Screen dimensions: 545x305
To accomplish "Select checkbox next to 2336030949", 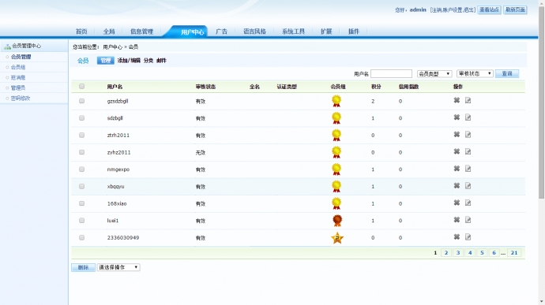I will 81,238.
